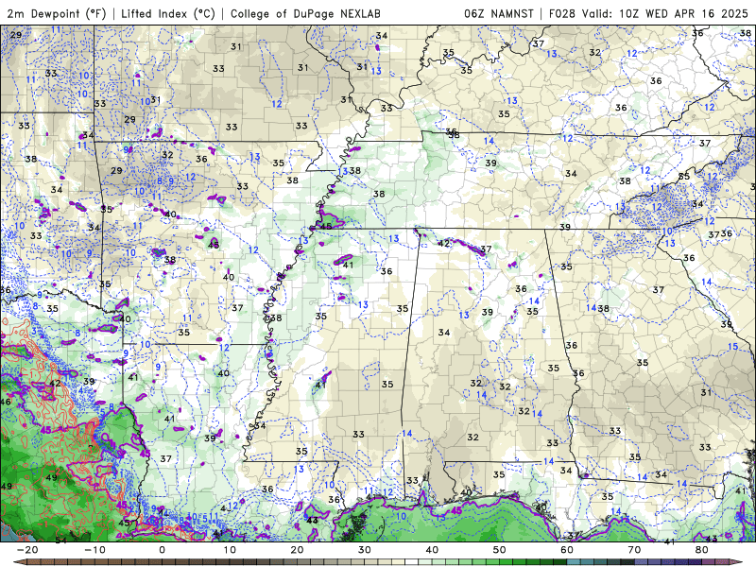Click the 60 label on the color scale
This screenshot has width=756, height=567.
(567, 550)
